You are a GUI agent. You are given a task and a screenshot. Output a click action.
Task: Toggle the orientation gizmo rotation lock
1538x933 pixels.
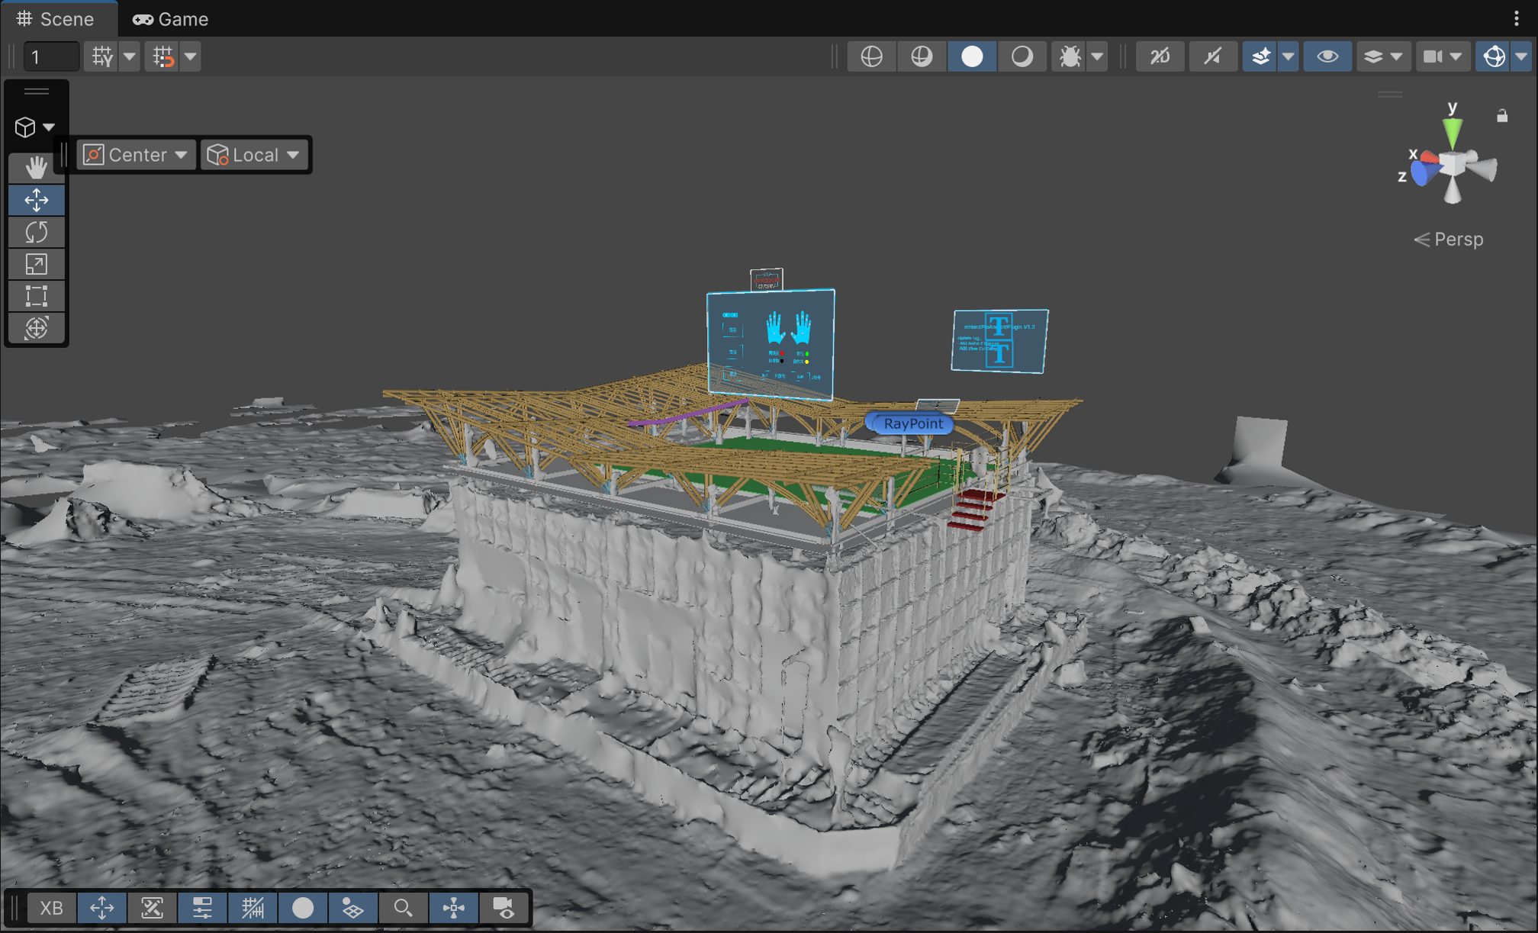click(x=1502, y=116)
